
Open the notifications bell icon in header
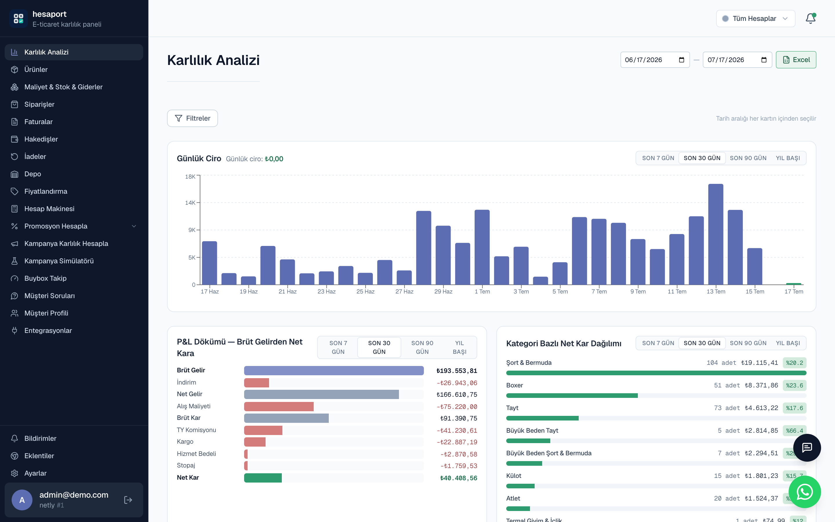[x=811, y=18]
